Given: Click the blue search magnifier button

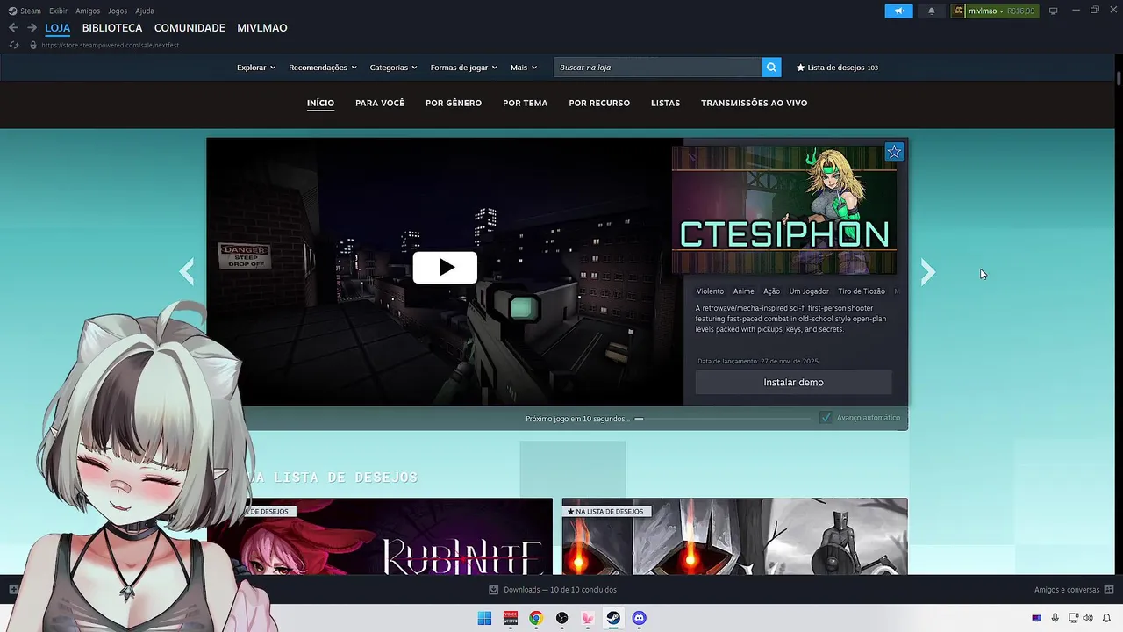Looking at the screenshot, I should tap(771, 68).
